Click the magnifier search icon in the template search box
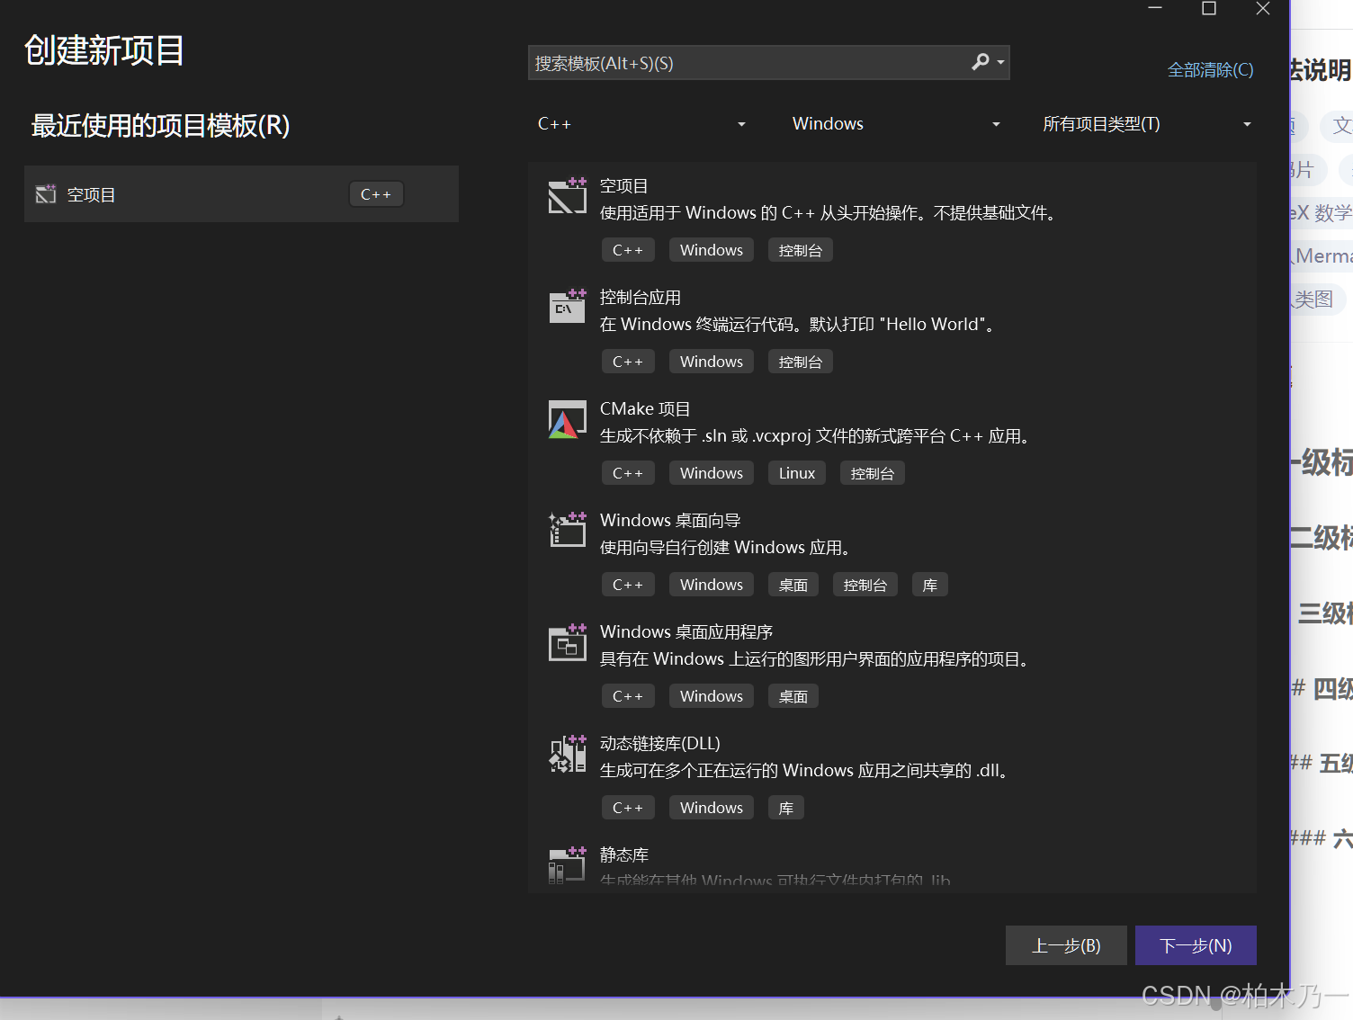This screenshot has height=1020, width=1353. [x=981, y=62]
